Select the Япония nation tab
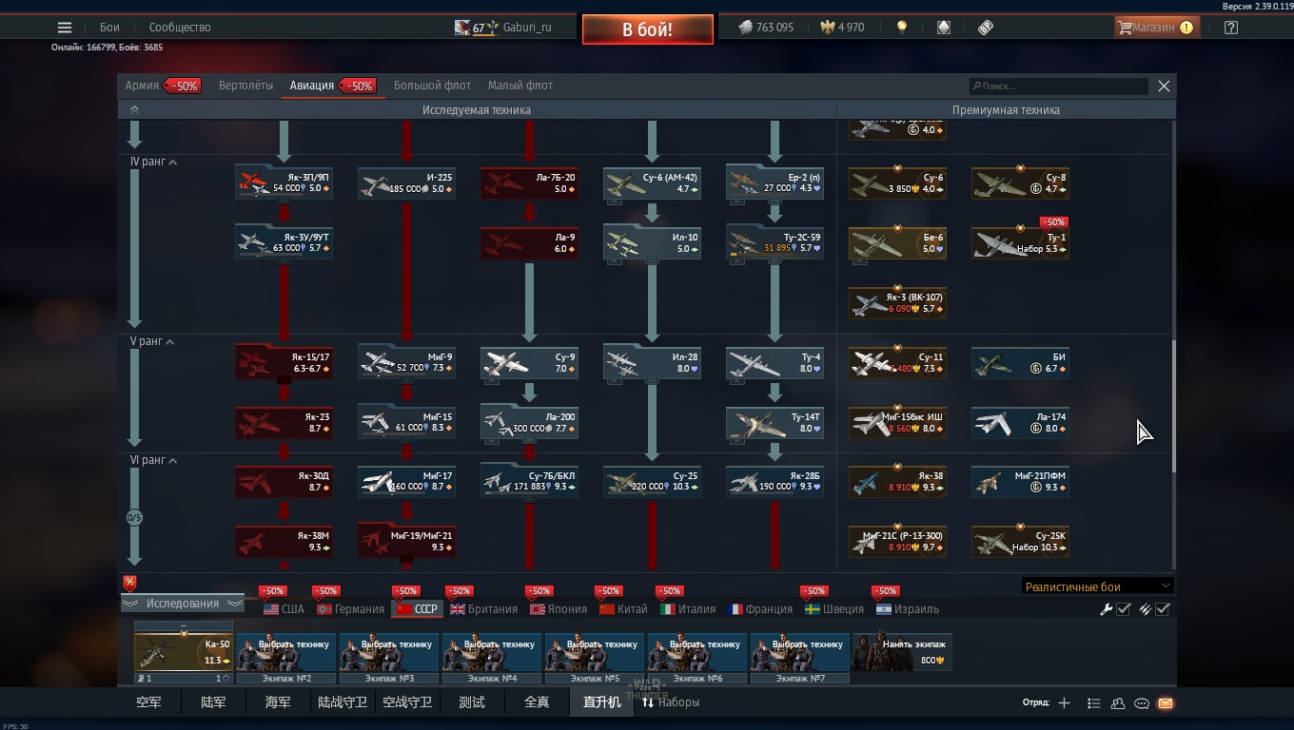This screenshot has height=730, width=1294. click(x=559, y=609)
